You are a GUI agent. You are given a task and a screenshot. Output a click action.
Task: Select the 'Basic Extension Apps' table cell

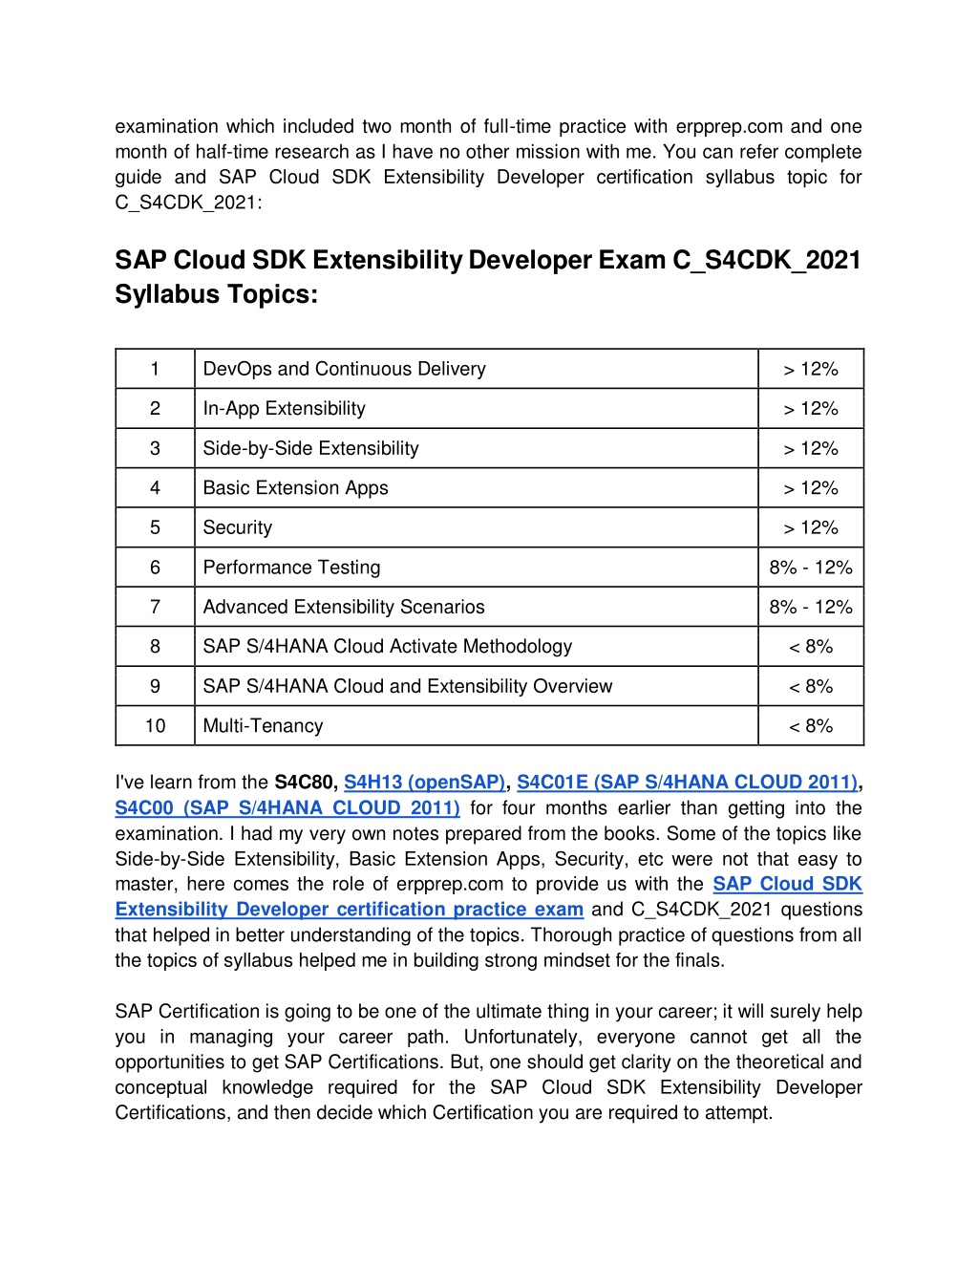pyautogui.click(x=477, y=488)
